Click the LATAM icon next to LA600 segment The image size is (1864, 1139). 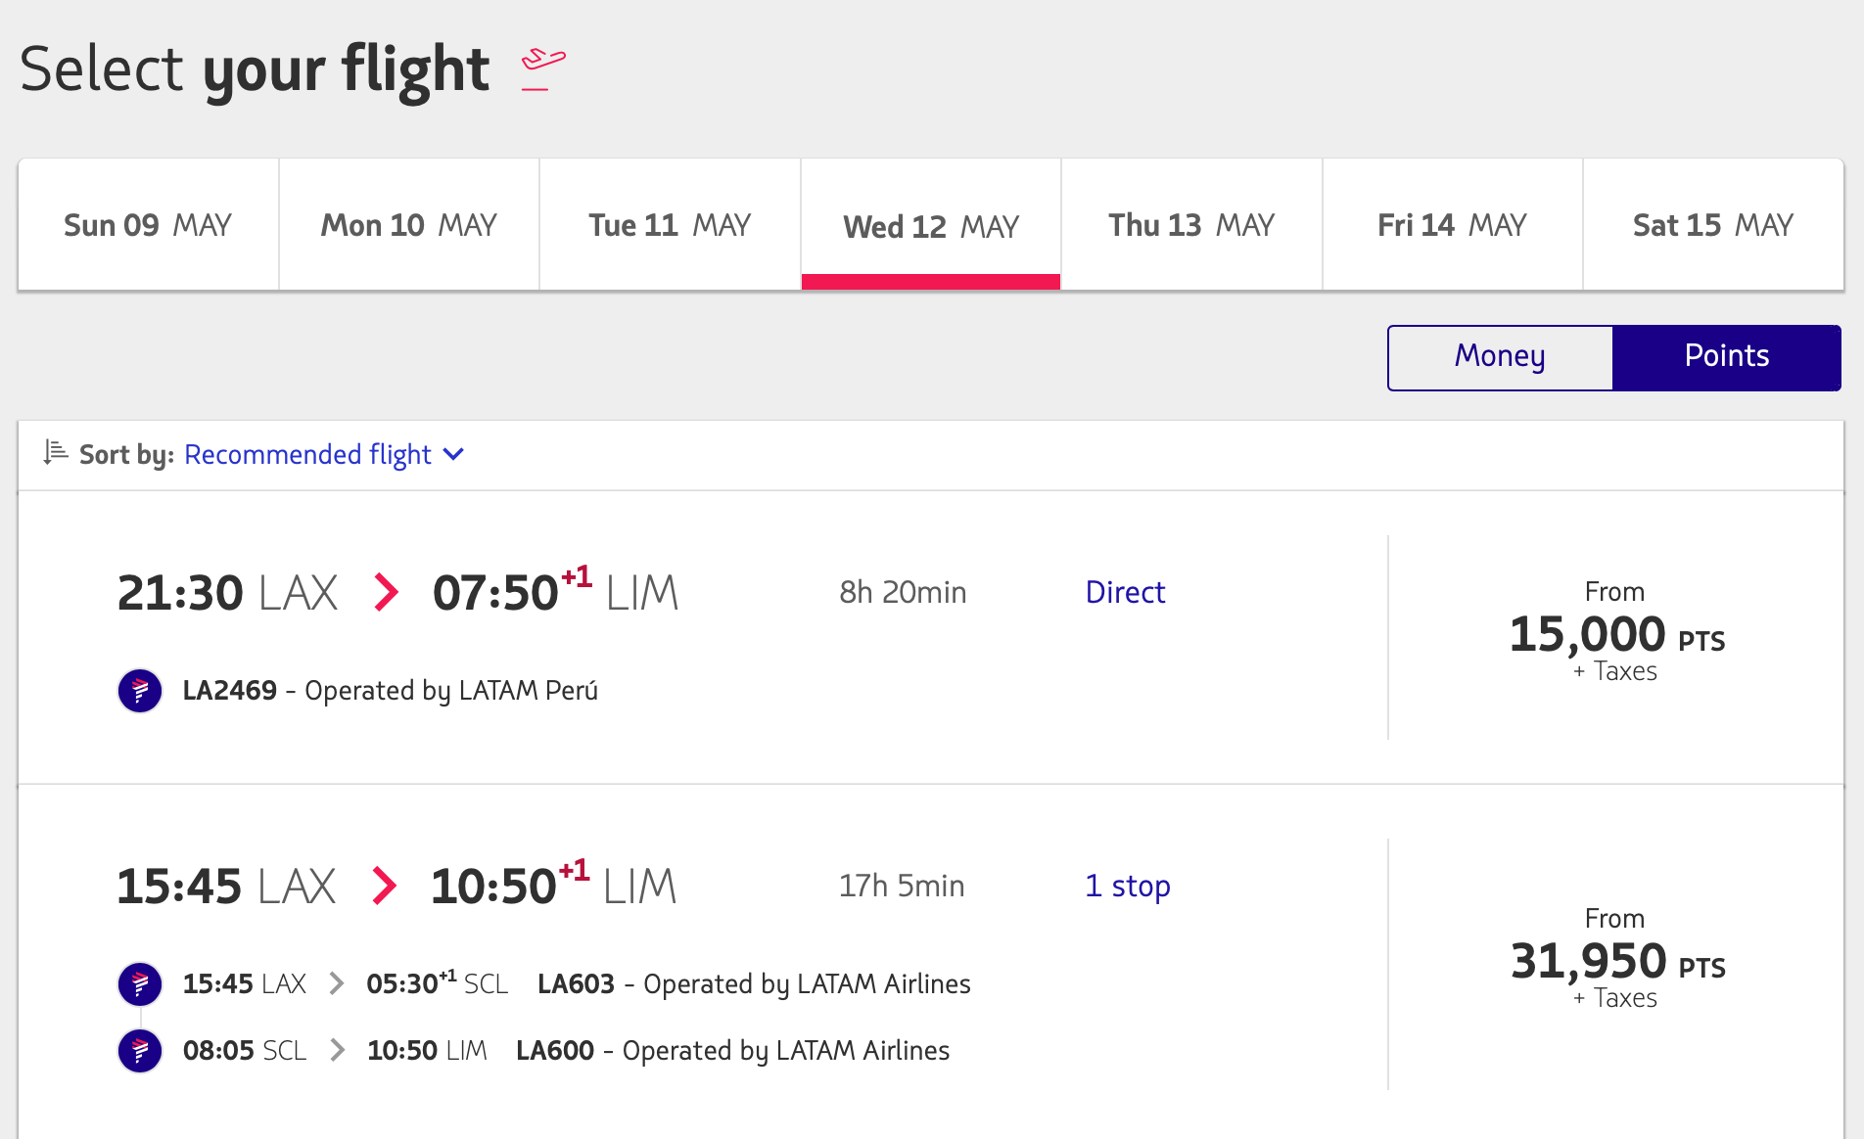[139, 1051]
